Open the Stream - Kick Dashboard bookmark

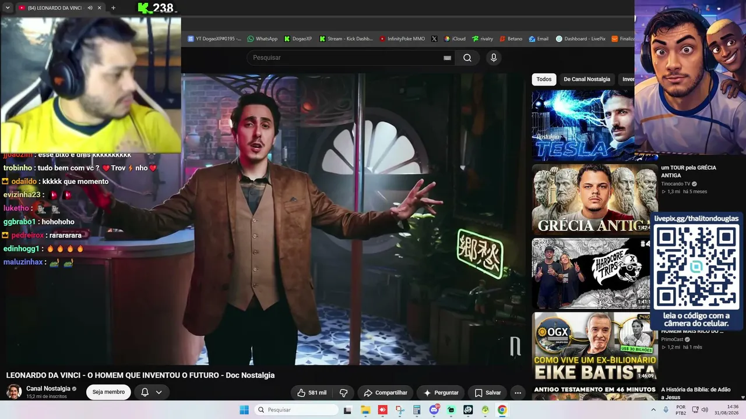346,39
